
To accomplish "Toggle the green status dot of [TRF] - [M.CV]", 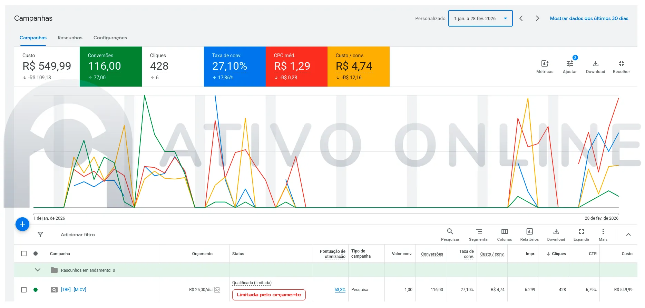I will pos(36,290).
